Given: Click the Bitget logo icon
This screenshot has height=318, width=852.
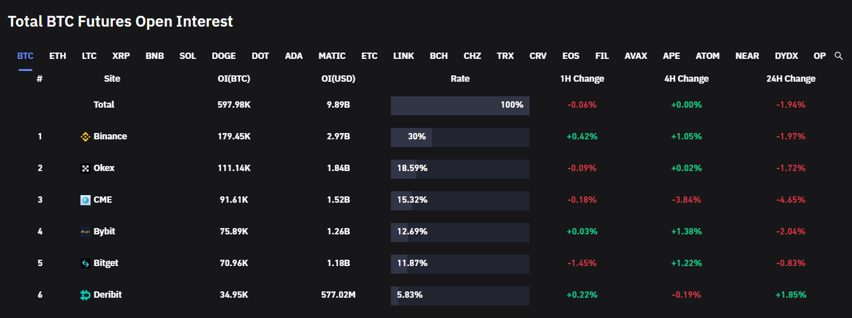Looking at the screenshot, I should [86, 264].
